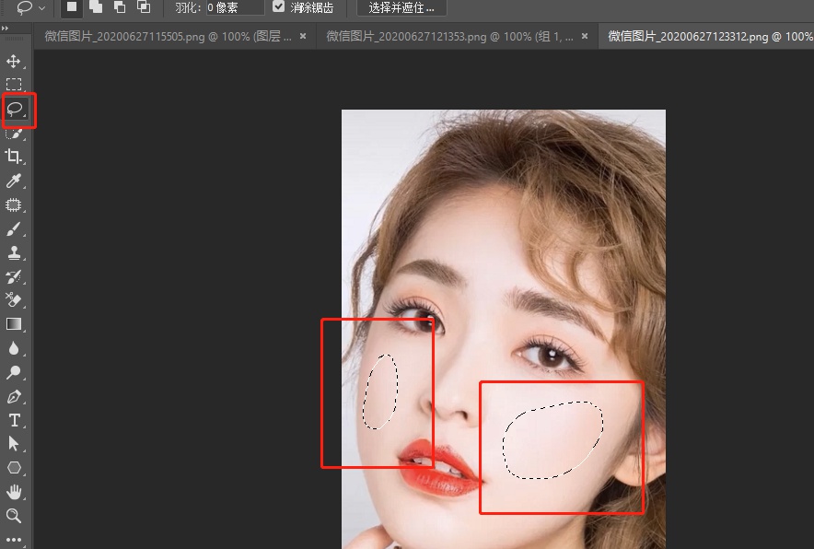Select the Lasso tool
814x549 pixels.
14,109
